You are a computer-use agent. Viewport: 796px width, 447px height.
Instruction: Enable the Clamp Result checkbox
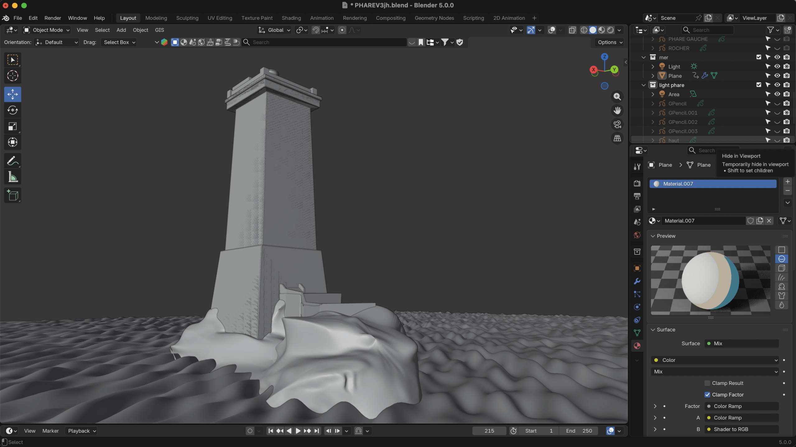(707, 383)
